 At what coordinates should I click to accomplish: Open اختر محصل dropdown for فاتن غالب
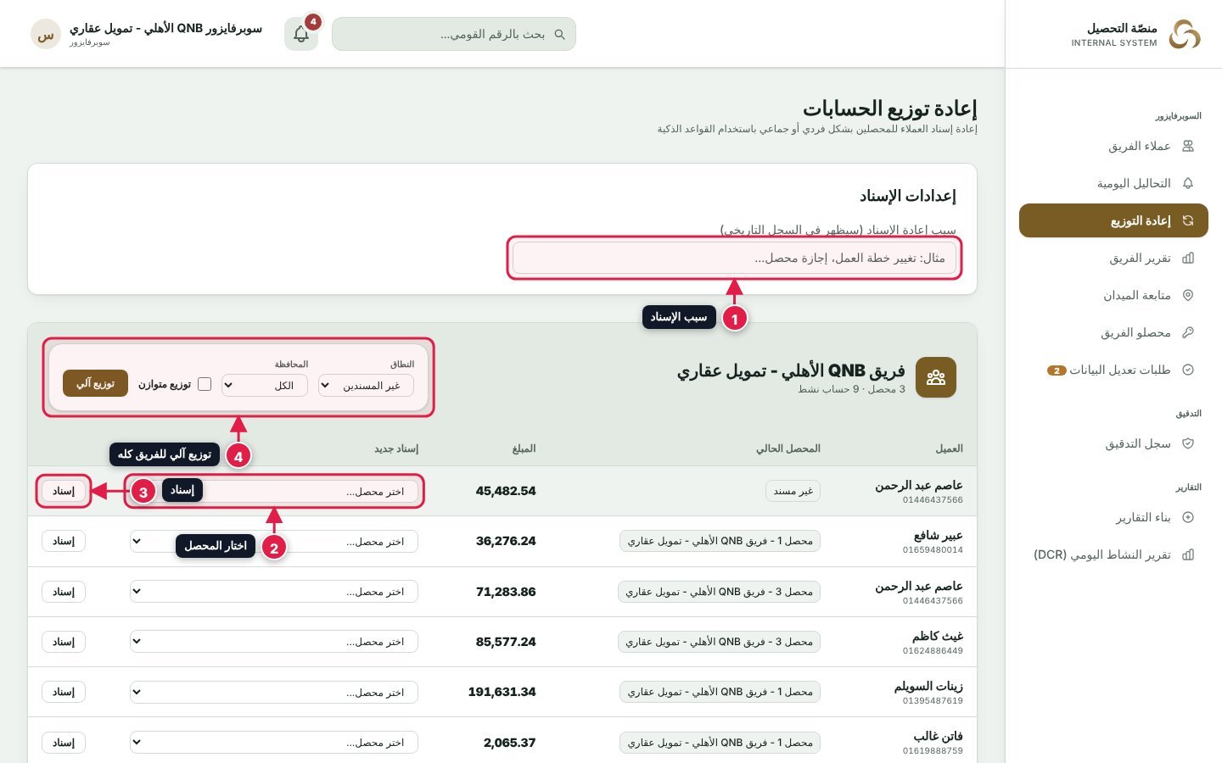[x=274, y=743]
